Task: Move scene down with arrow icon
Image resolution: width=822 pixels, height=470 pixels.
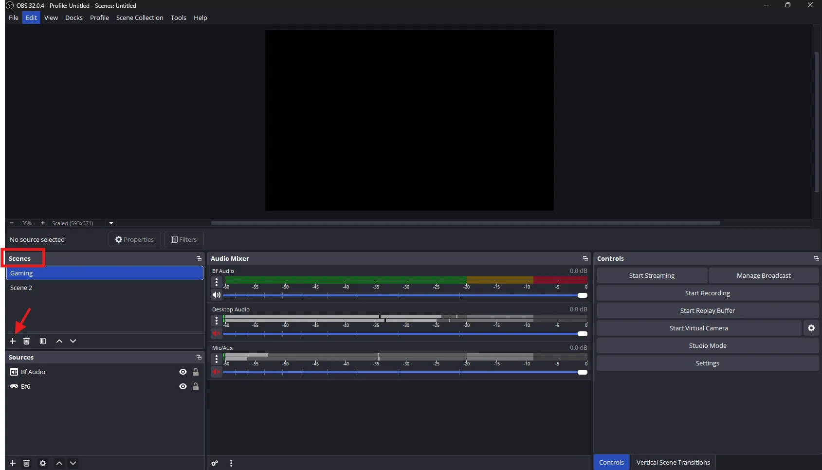Action: [73, 341]
